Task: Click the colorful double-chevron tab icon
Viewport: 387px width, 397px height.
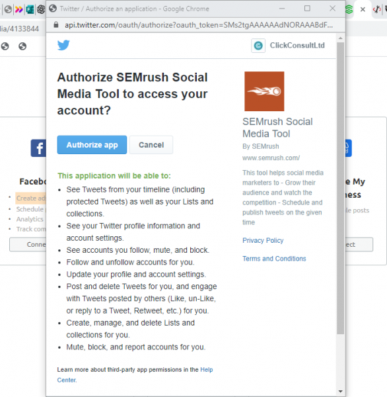Action: pyautogui.click(x=19, y=10)
